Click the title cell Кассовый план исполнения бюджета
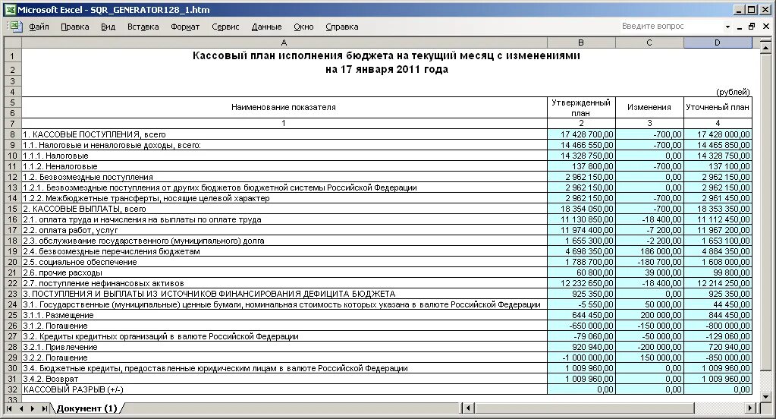 tap(386, 55)
